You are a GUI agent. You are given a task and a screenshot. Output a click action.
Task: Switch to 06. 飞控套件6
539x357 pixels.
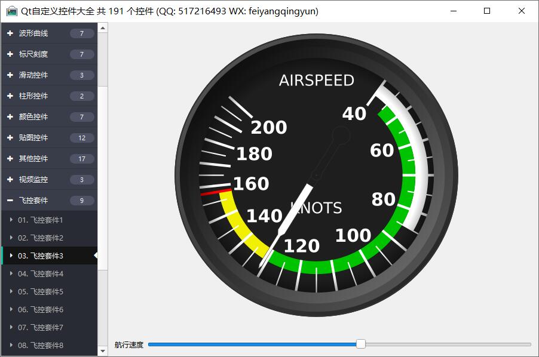[40, 310]
